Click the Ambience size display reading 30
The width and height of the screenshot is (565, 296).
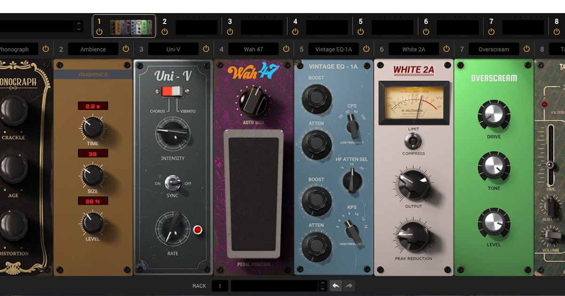pyautogui.click(x=93, y=153)
